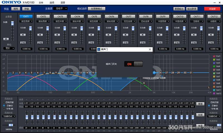Click the 20 Hz band frequency field
The image size is (223, 133).
26,128
